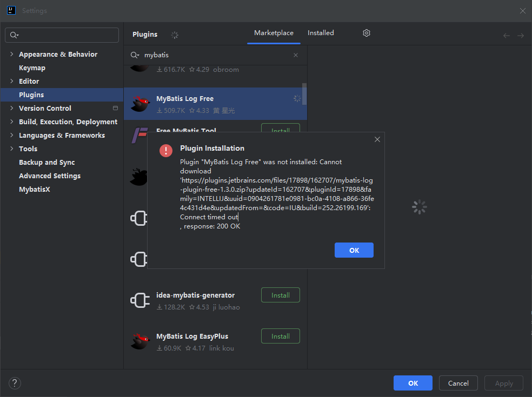Expand Appearance & Behavior section
532x397 pixels.
12,54
